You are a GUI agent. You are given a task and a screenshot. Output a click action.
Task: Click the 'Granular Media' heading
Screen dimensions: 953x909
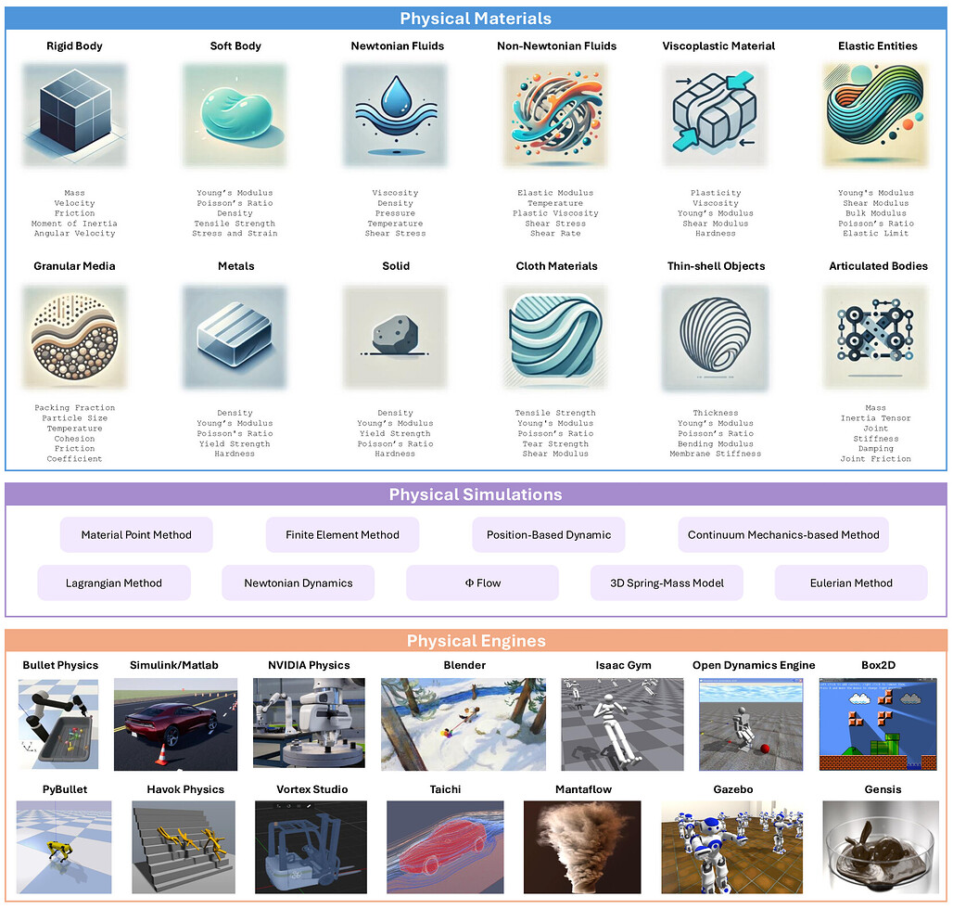74,266
